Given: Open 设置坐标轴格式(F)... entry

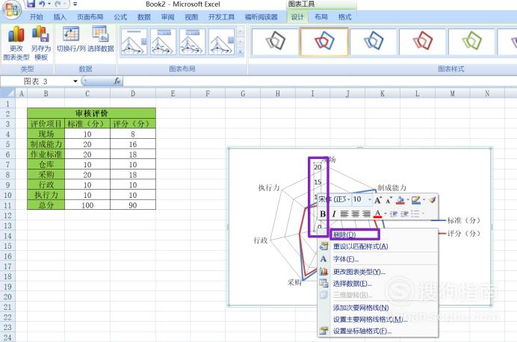Looking at the screenshot, I should tap(379, 331).
